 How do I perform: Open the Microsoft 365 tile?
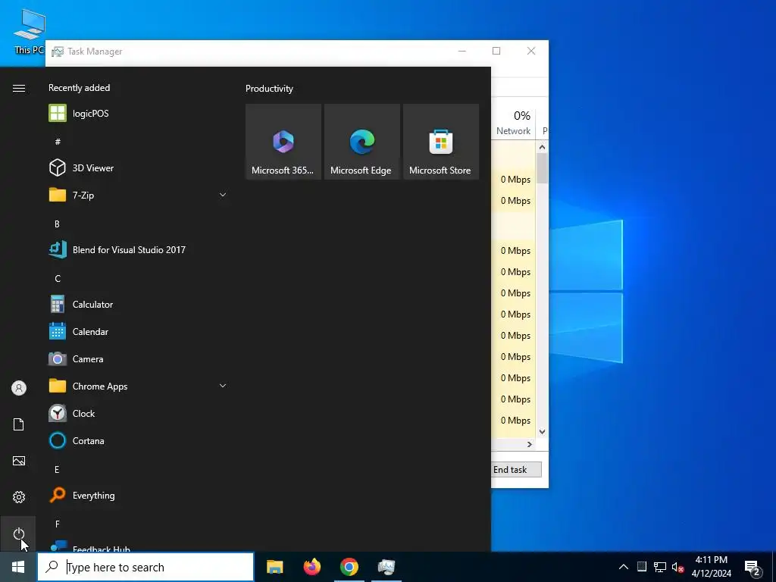point(283,142)
